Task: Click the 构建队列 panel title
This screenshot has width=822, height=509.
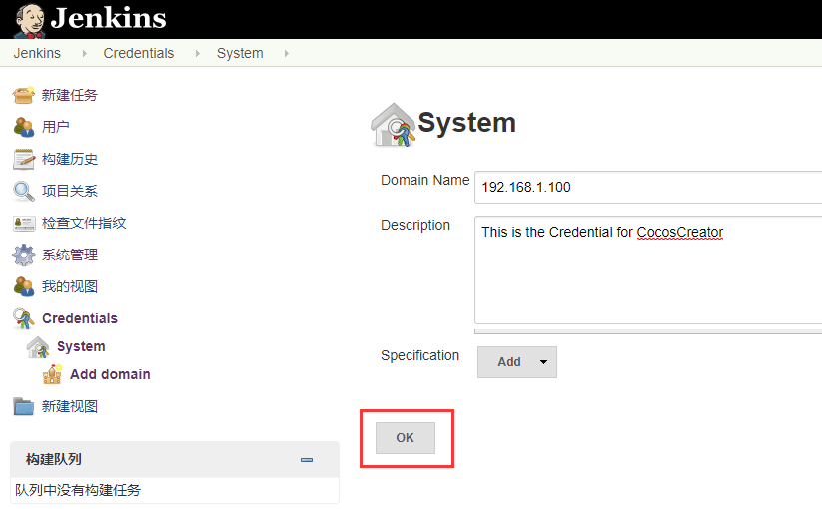Action: [54, 459]
